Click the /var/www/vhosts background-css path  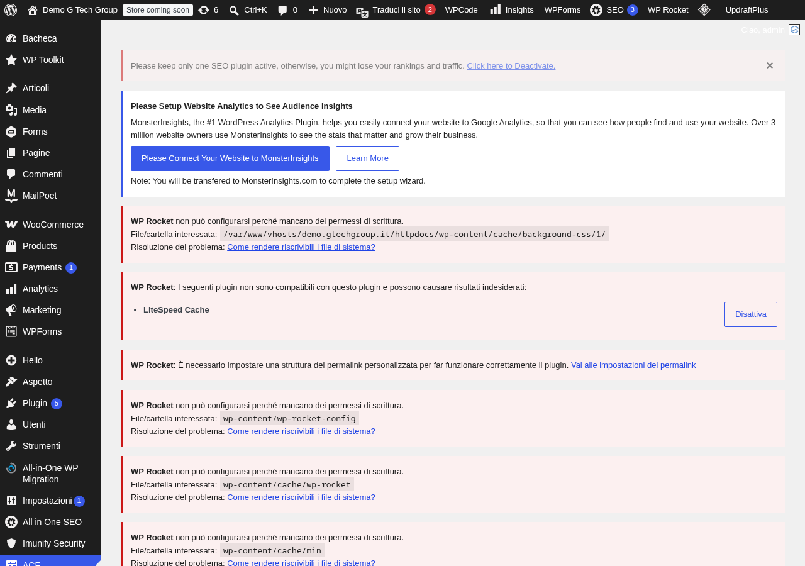pos(414,234)
